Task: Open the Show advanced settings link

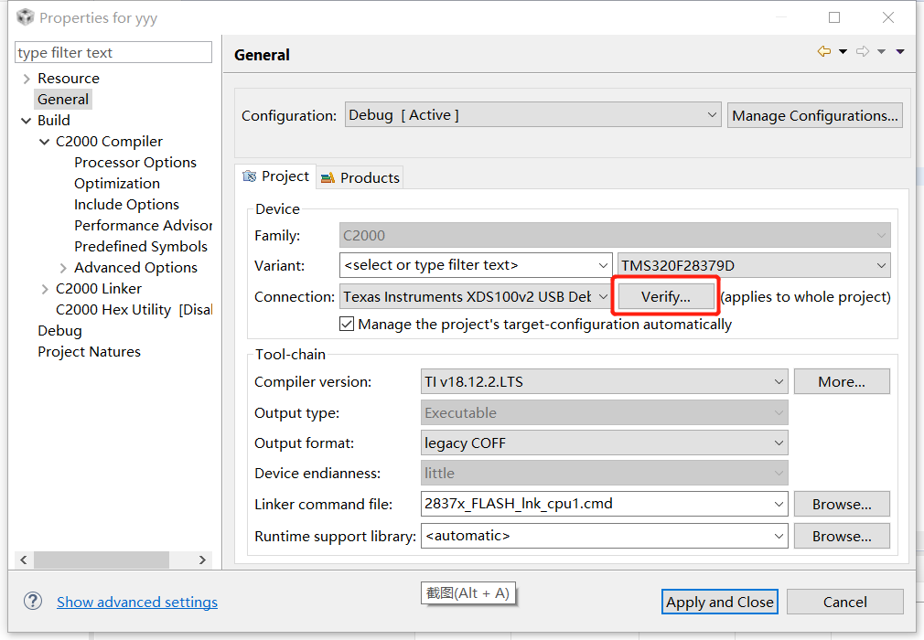Action: [137, 602]
